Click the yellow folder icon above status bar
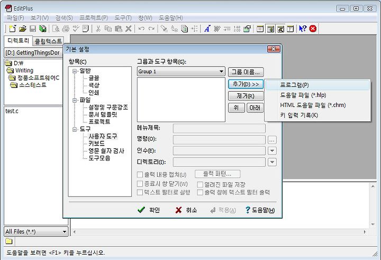Viewport: 381px width, 260px height. tap(9, 241)
